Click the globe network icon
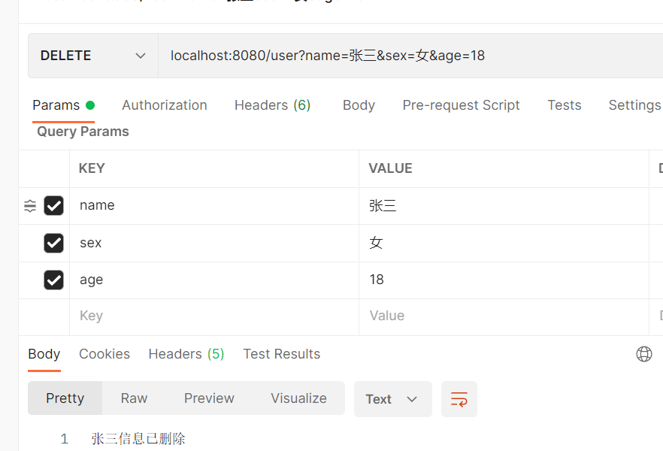Viewport: 663px width, 451px height. click(x=644, y=354)
